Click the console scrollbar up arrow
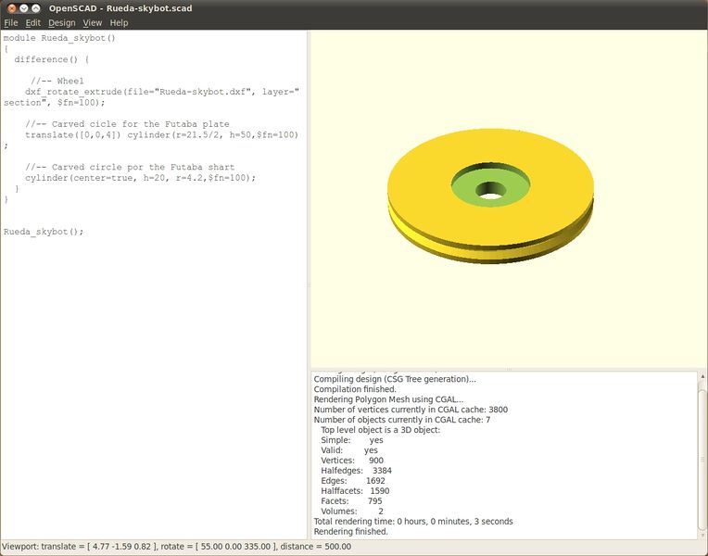 click(x=702, y=376)
